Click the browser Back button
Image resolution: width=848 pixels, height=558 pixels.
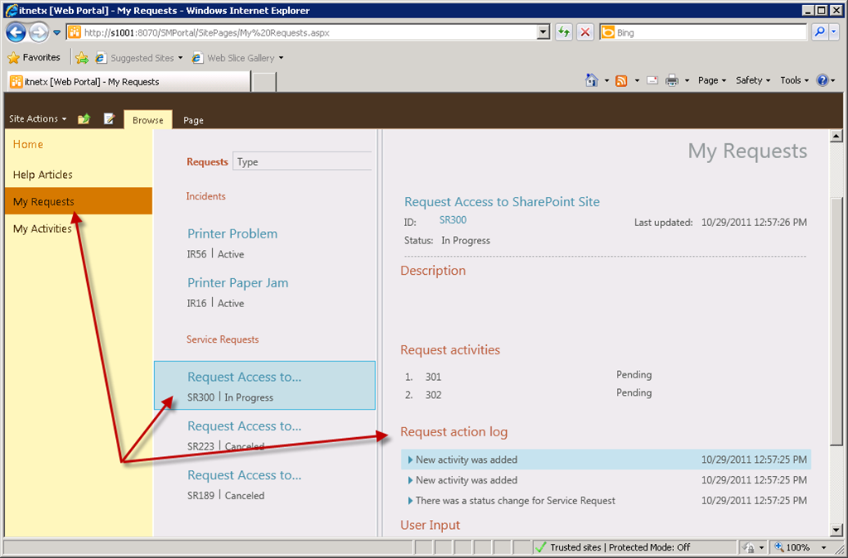pyautogui.click(x=16, y=32)
